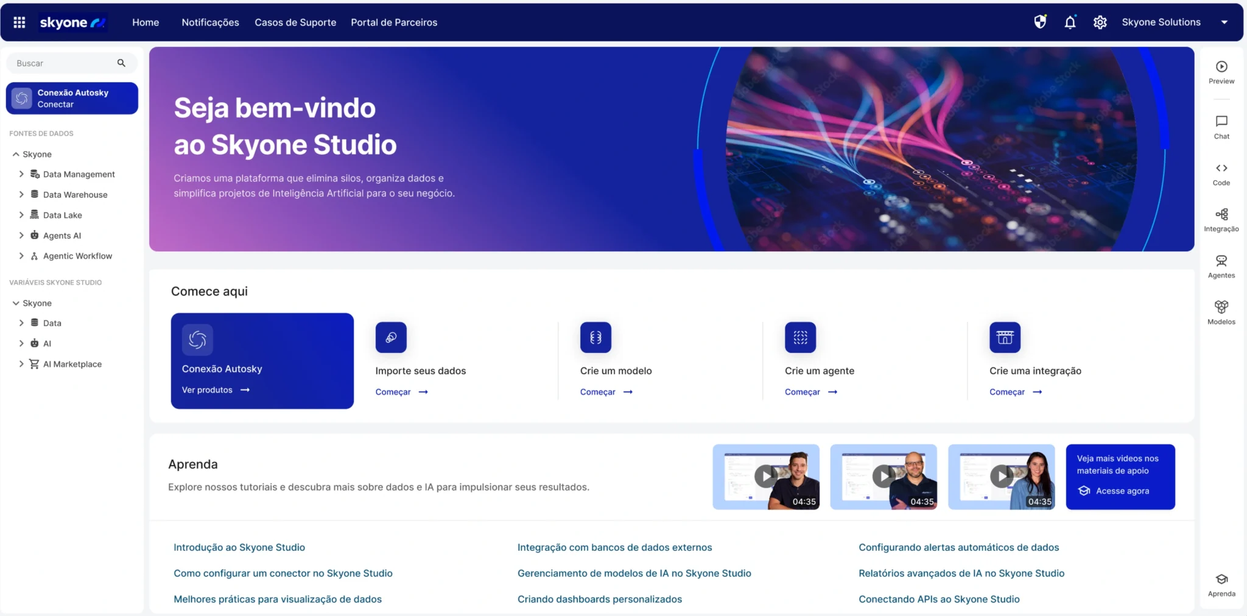Collapse the Skyone node under Fontes de Dados
The height and width of the screenshot is (616, 1247).
(16, 154)
